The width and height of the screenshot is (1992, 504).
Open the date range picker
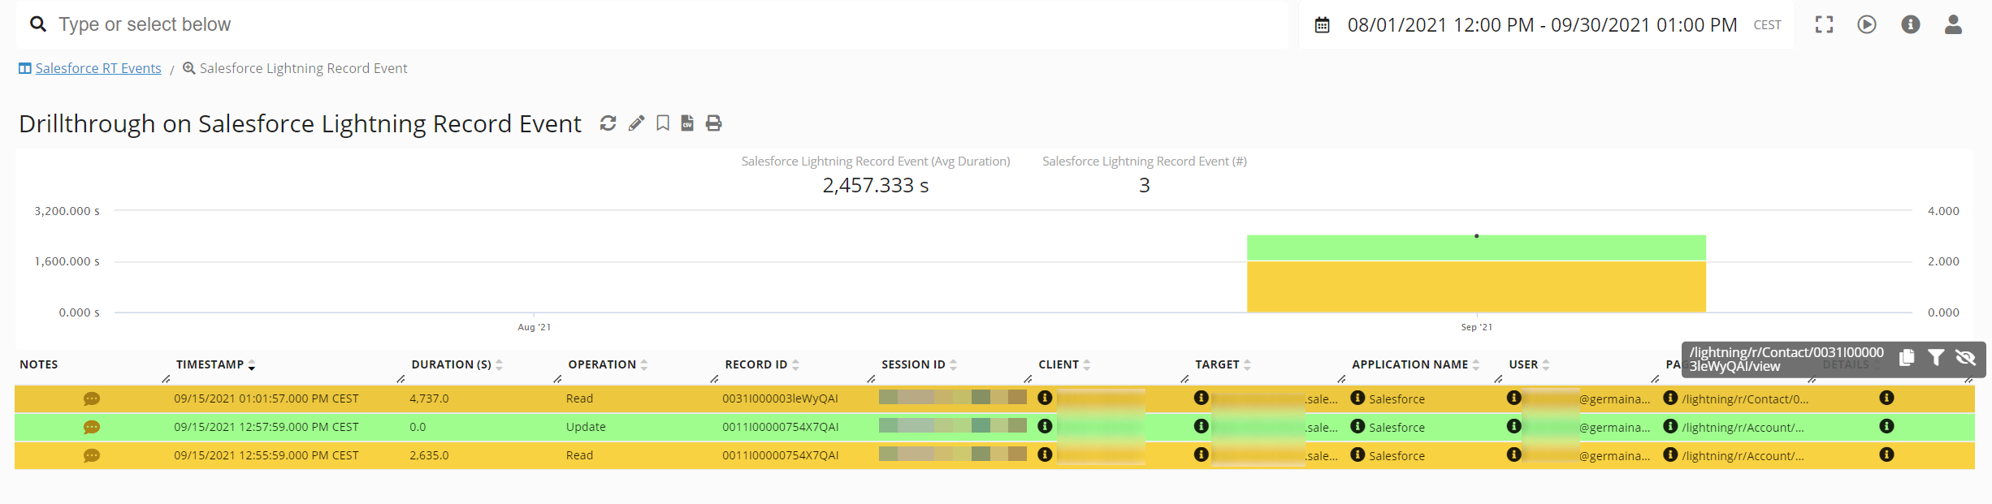pyautogui.click(x=1541, y=25)
